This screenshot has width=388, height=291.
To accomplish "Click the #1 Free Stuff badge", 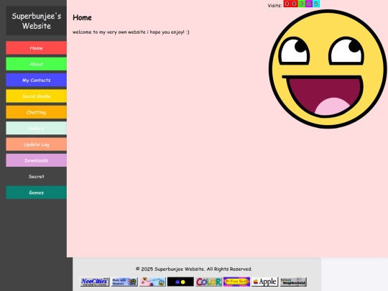I will tap(236, 282).
